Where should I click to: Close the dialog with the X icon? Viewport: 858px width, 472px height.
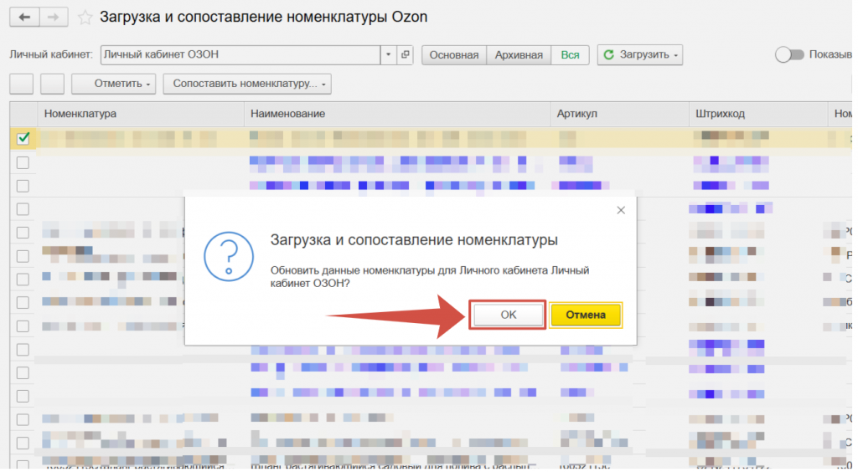click(621, 210)
